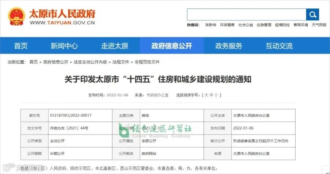Click hot search term 应急管理
330x174 pixels.
(264, 25)
